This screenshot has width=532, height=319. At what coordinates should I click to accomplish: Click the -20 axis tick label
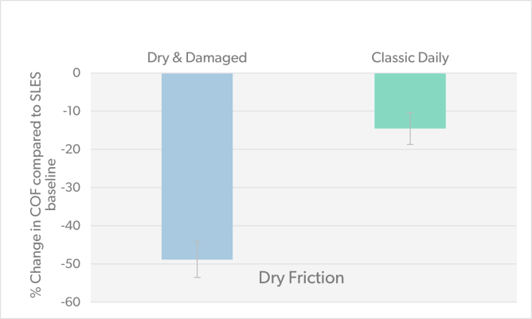[x=71, y=150]
